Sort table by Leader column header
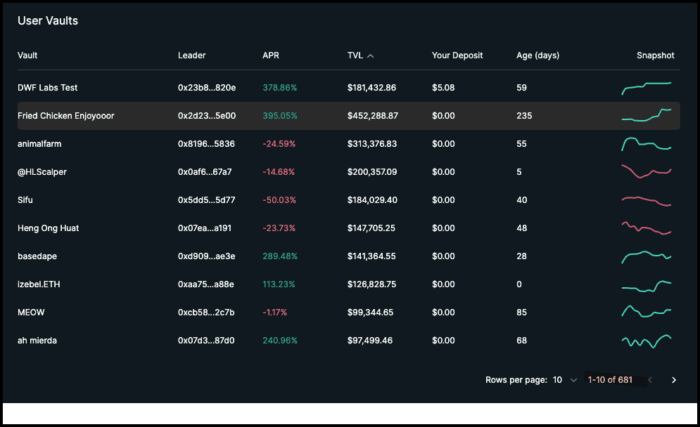The image size is (700, 427). click(191, 55)
